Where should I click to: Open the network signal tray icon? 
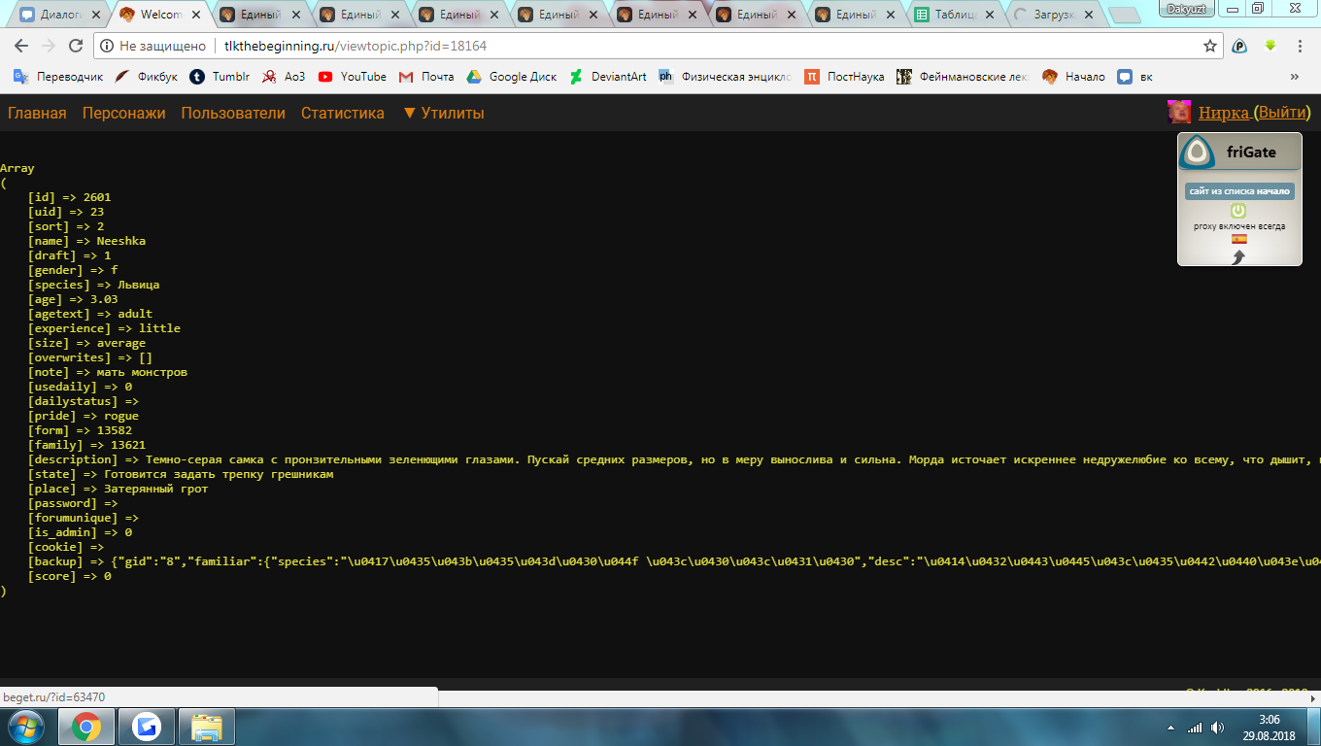(1195, 728)
